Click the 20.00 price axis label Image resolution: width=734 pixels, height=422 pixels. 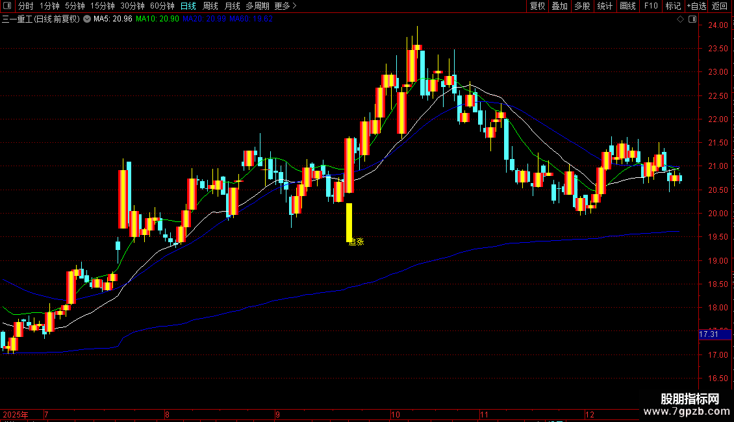tap(718, 214)
